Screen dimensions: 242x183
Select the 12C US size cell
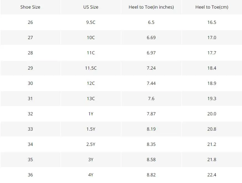pos(91,83)
